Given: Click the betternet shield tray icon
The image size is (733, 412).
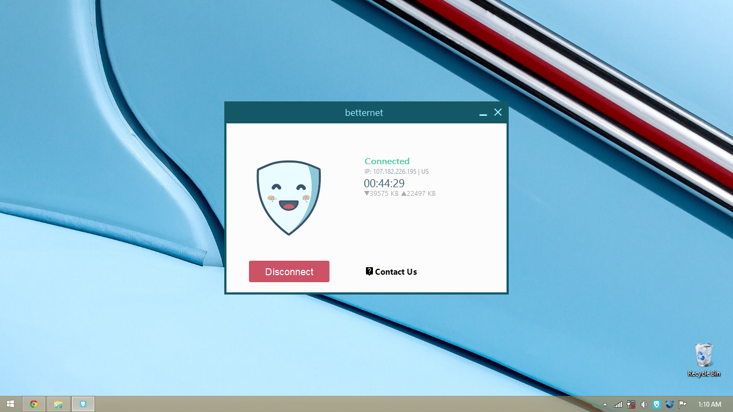Looking at the screenshot, I should coord(657,404).
